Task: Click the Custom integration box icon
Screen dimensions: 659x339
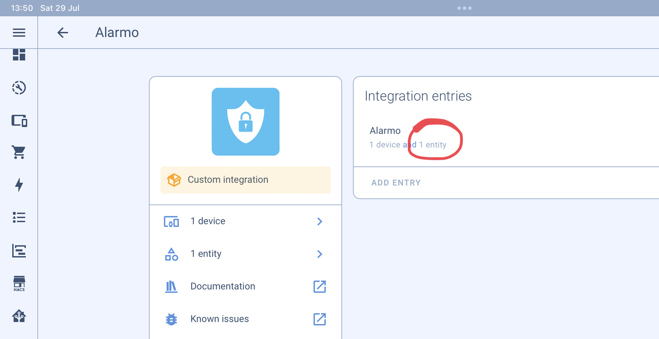Action: coord(174,180)
